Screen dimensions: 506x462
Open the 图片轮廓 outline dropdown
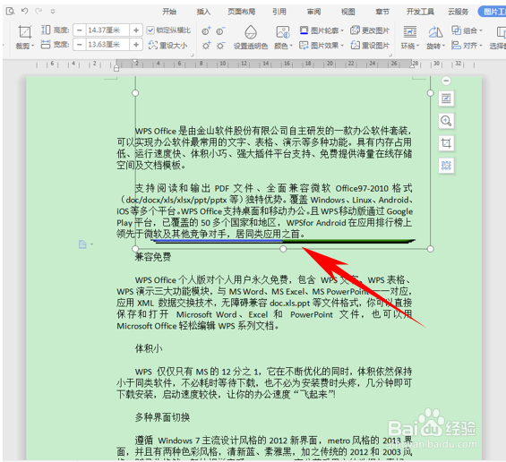pyautogui.click(x=322, y=30)
